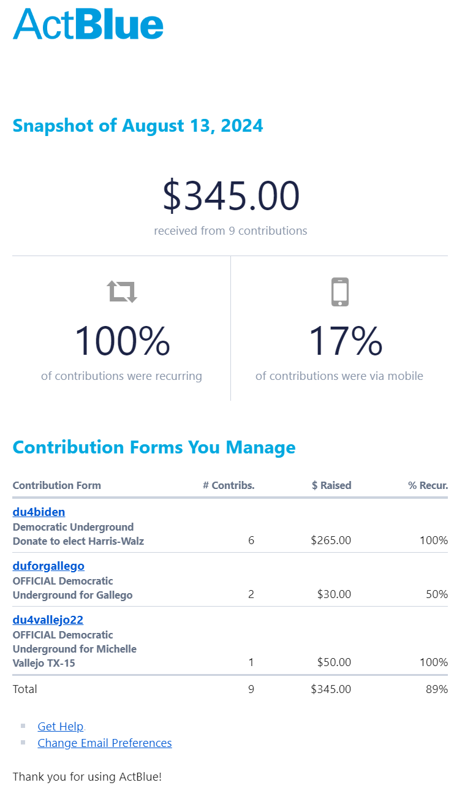Click the $345.00 total received amount
454x788 pixels.
(231, 195)
